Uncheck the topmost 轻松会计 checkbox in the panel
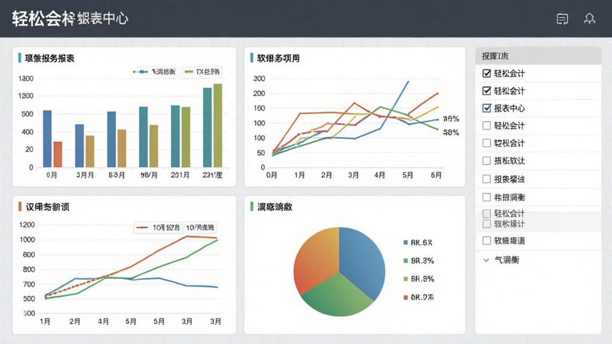The height and width of the screenshot is (344, 612). pyautogui.click(x=486, y=73)
